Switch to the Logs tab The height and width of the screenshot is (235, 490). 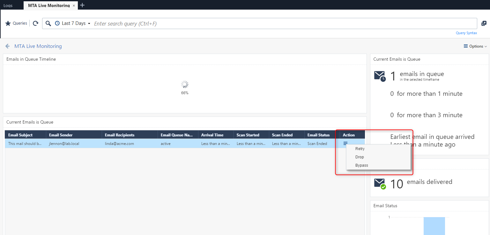point(8,6)
